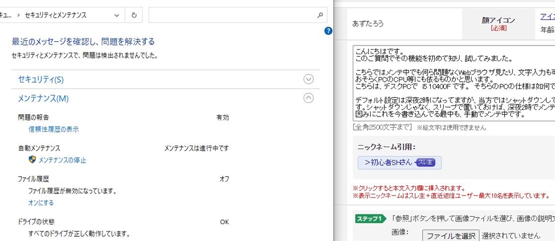The image size is (555, 241).
Task: Expand the セキュリティ(S) section
Action: pyautogui.click(x=308, y=79)
